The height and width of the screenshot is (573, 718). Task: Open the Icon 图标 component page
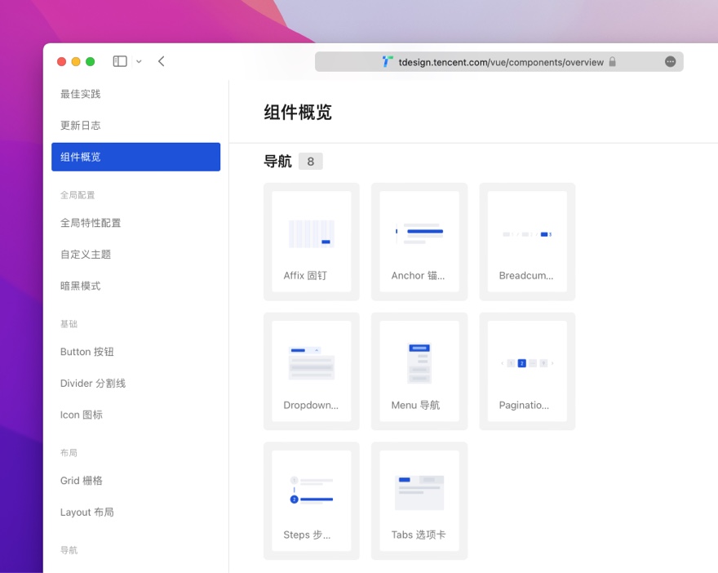coord(81,415)
